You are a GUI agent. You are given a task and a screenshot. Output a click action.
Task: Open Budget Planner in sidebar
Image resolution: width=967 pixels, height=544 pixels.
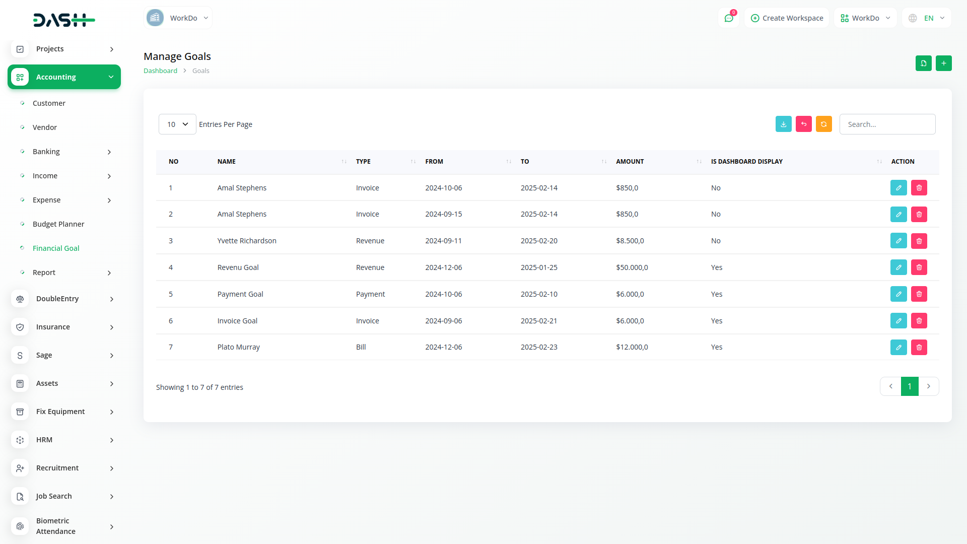(58, 224)
